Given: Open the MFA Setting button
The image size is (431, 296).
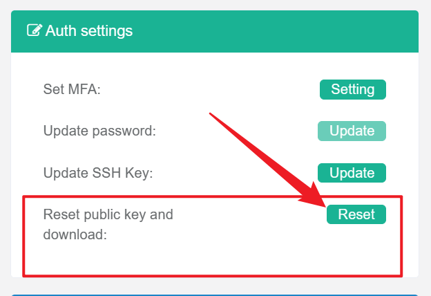Looking at the screenshot, I should pyautogui.click(x=352, y=89).
